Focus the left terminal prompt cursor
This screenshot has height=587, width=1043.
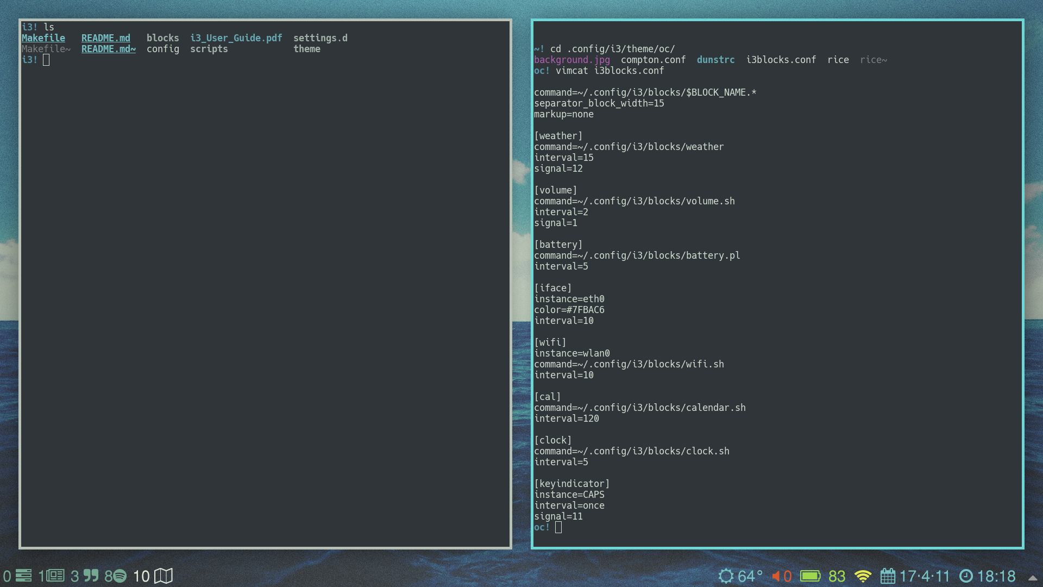click(x=46, y=60)
